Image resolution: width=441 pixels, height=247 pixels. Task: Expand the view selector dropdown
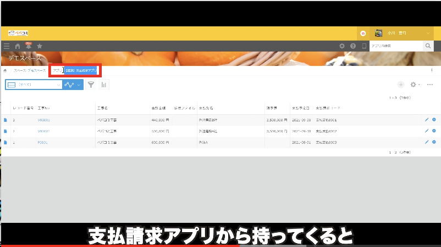point(58,85)
